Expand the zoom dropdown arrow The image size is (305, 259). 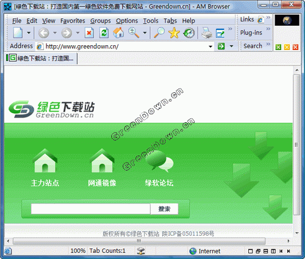[x=145, y=32]
